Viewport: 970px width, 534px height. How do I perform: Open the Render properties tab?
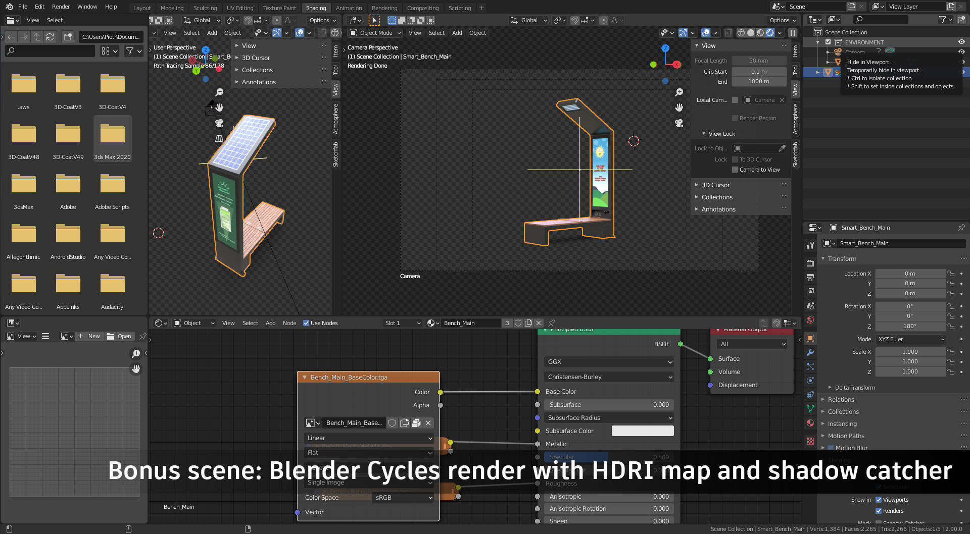tap(810, 263)
